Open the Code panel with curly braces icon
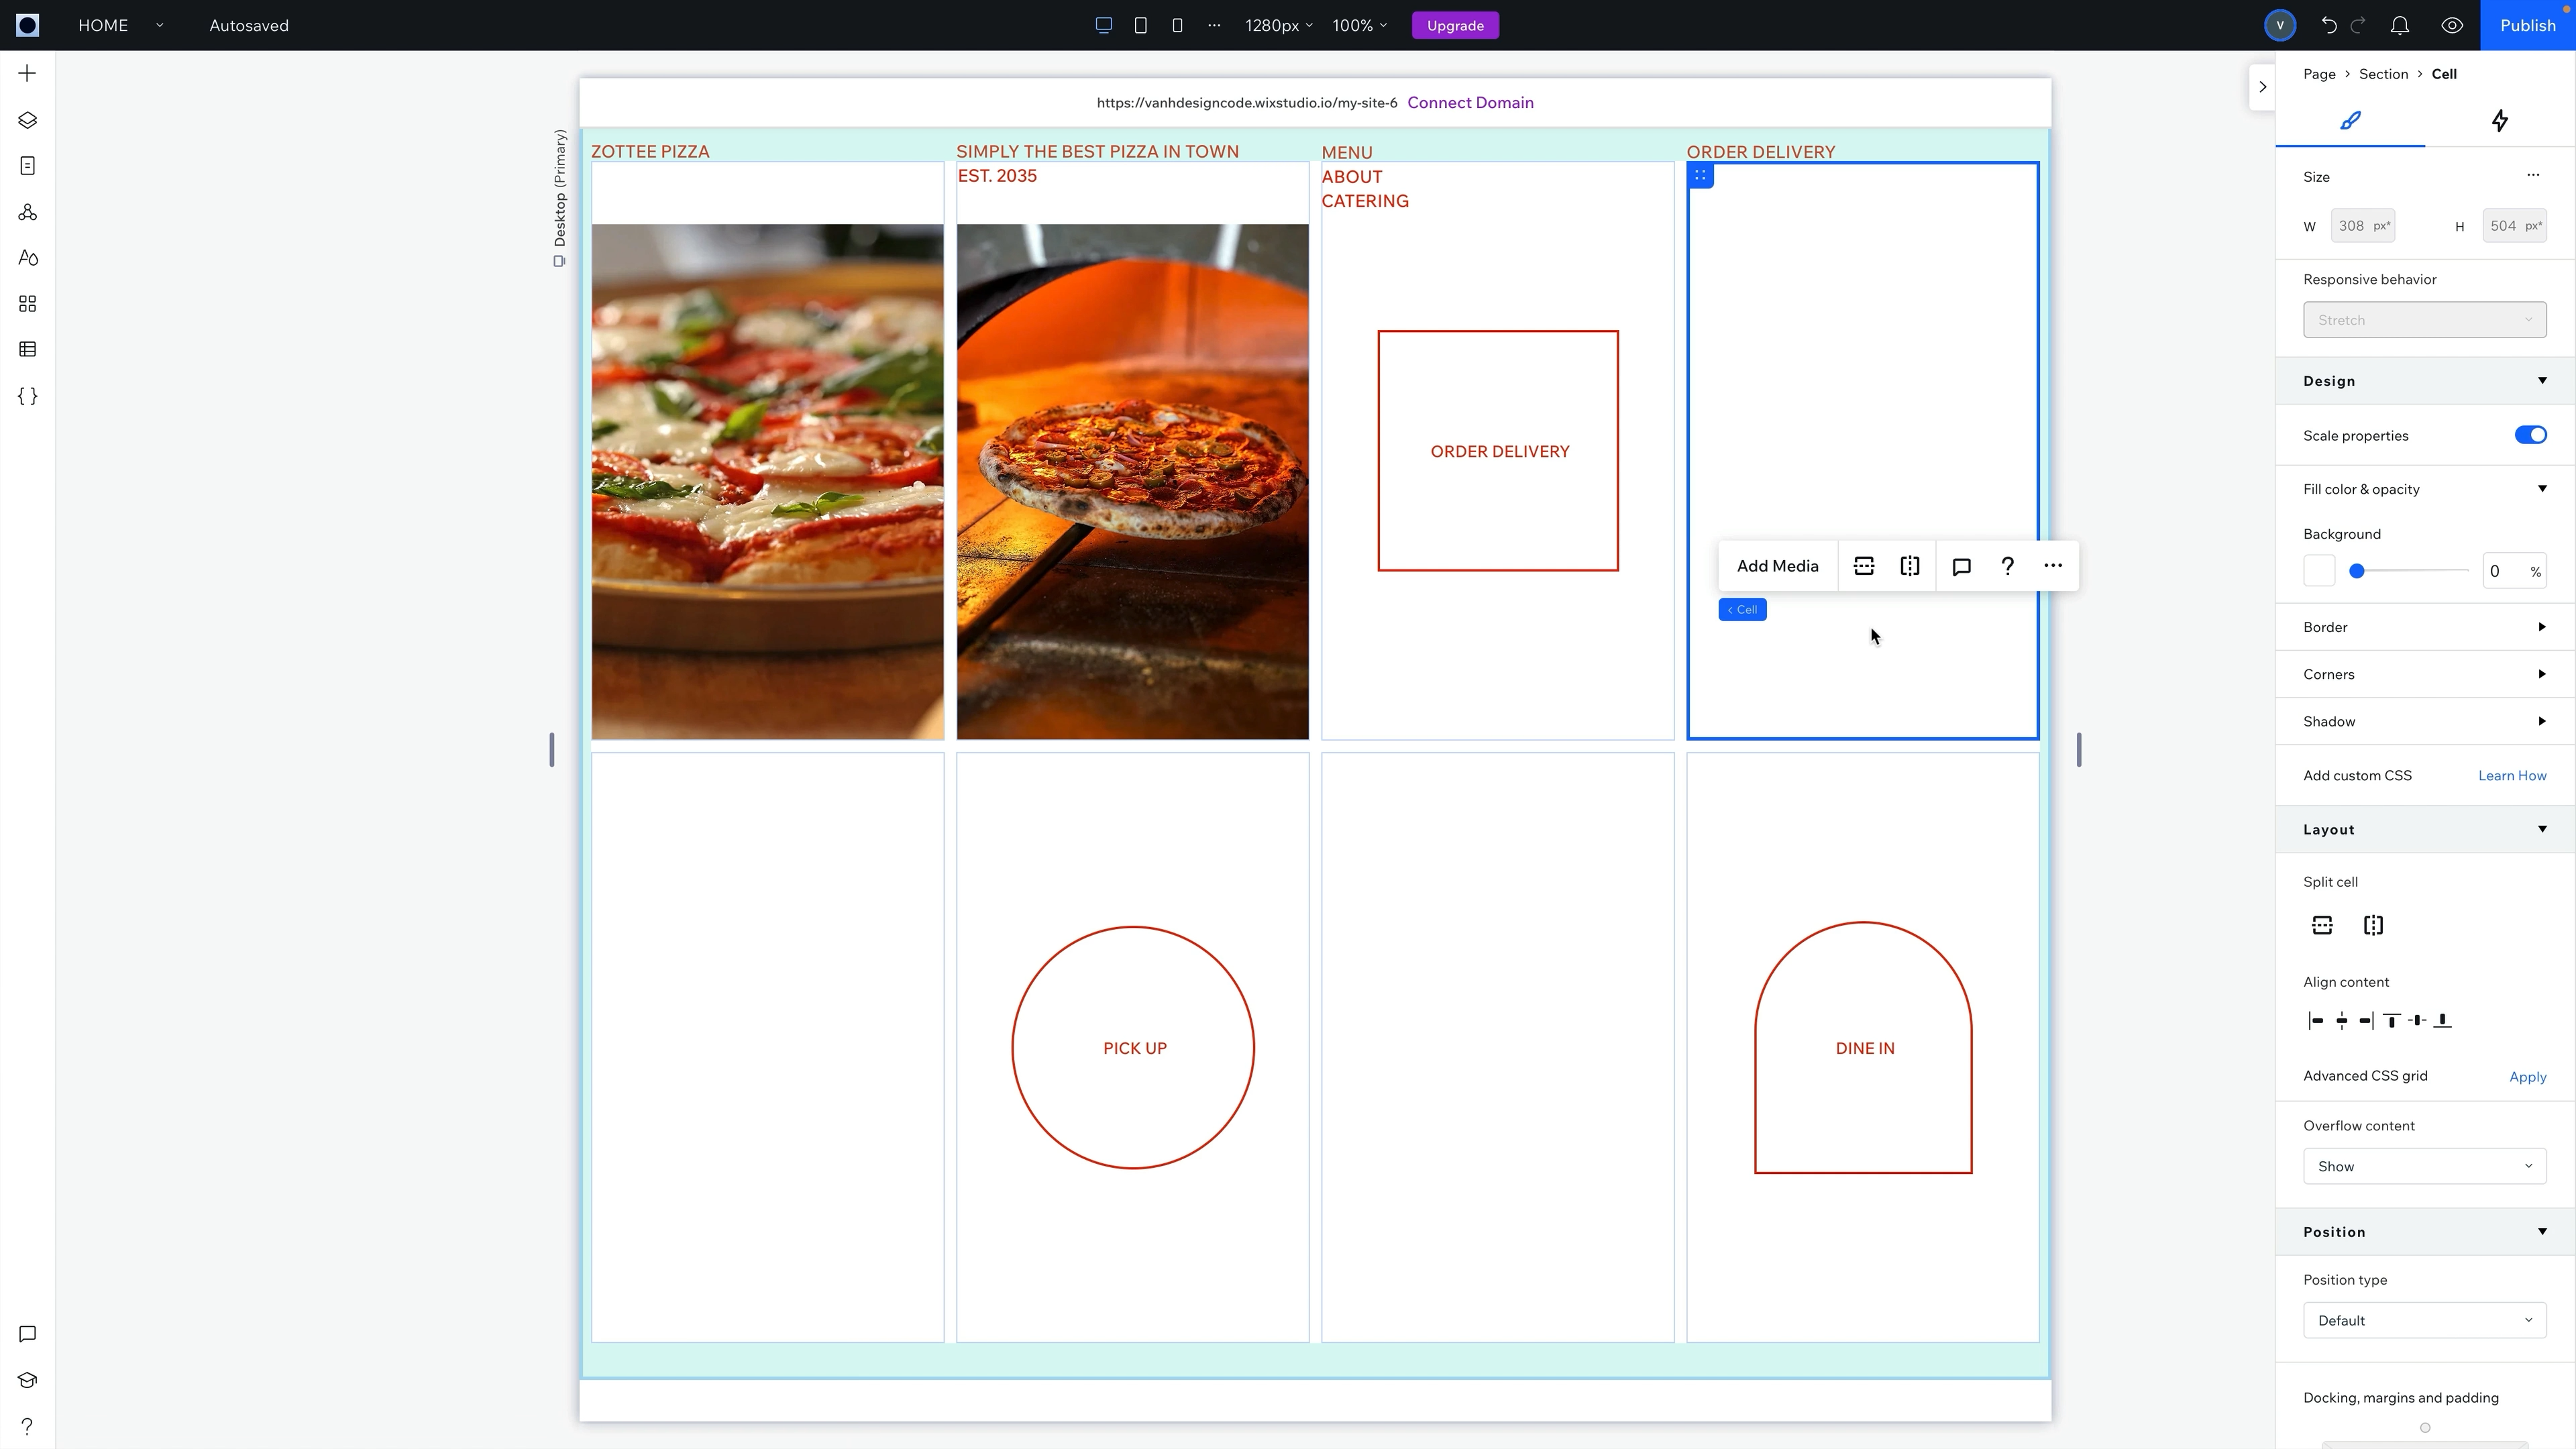 27,396
